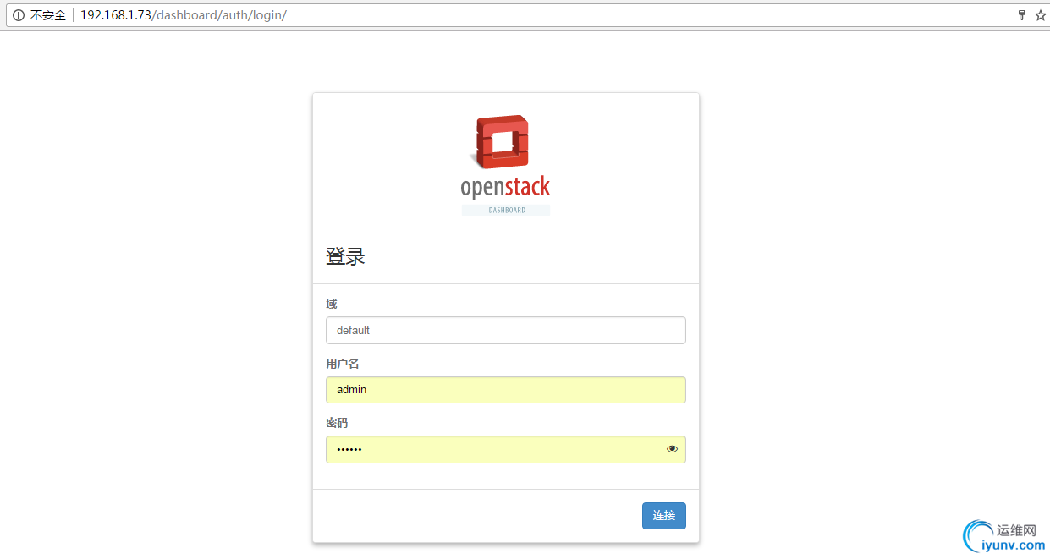Click the password input field
The image size is (1050, 559).
click(x=506, y=449)
